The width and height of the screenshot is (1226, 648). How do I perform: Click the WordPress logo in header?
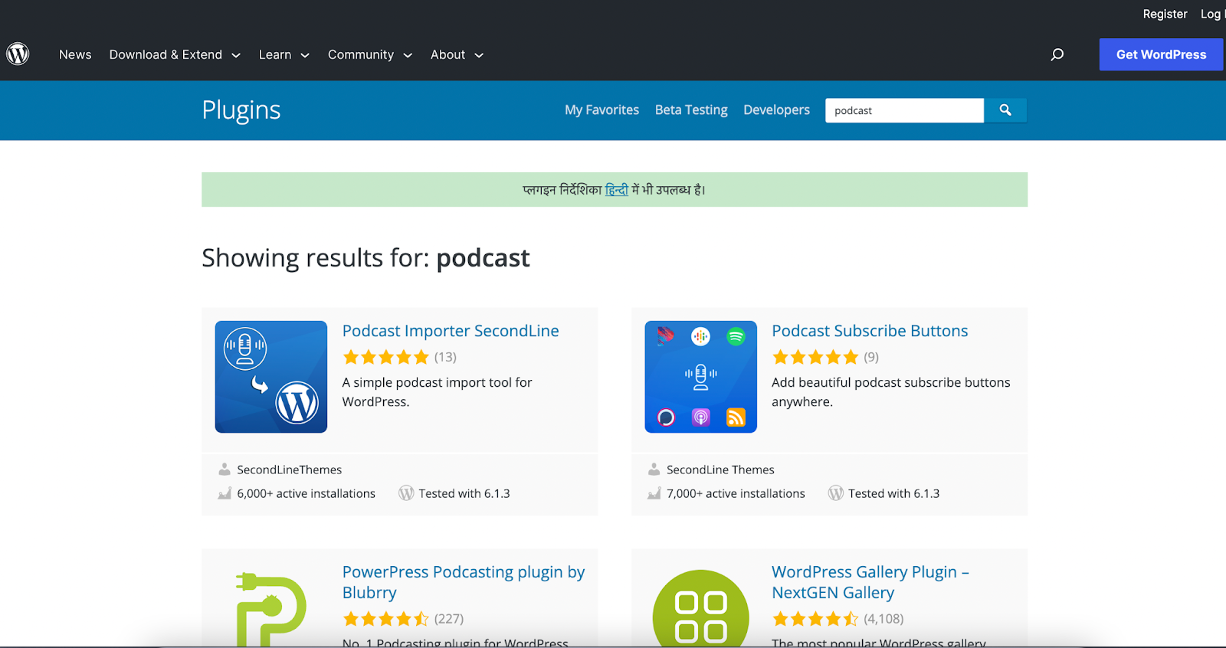18,54
